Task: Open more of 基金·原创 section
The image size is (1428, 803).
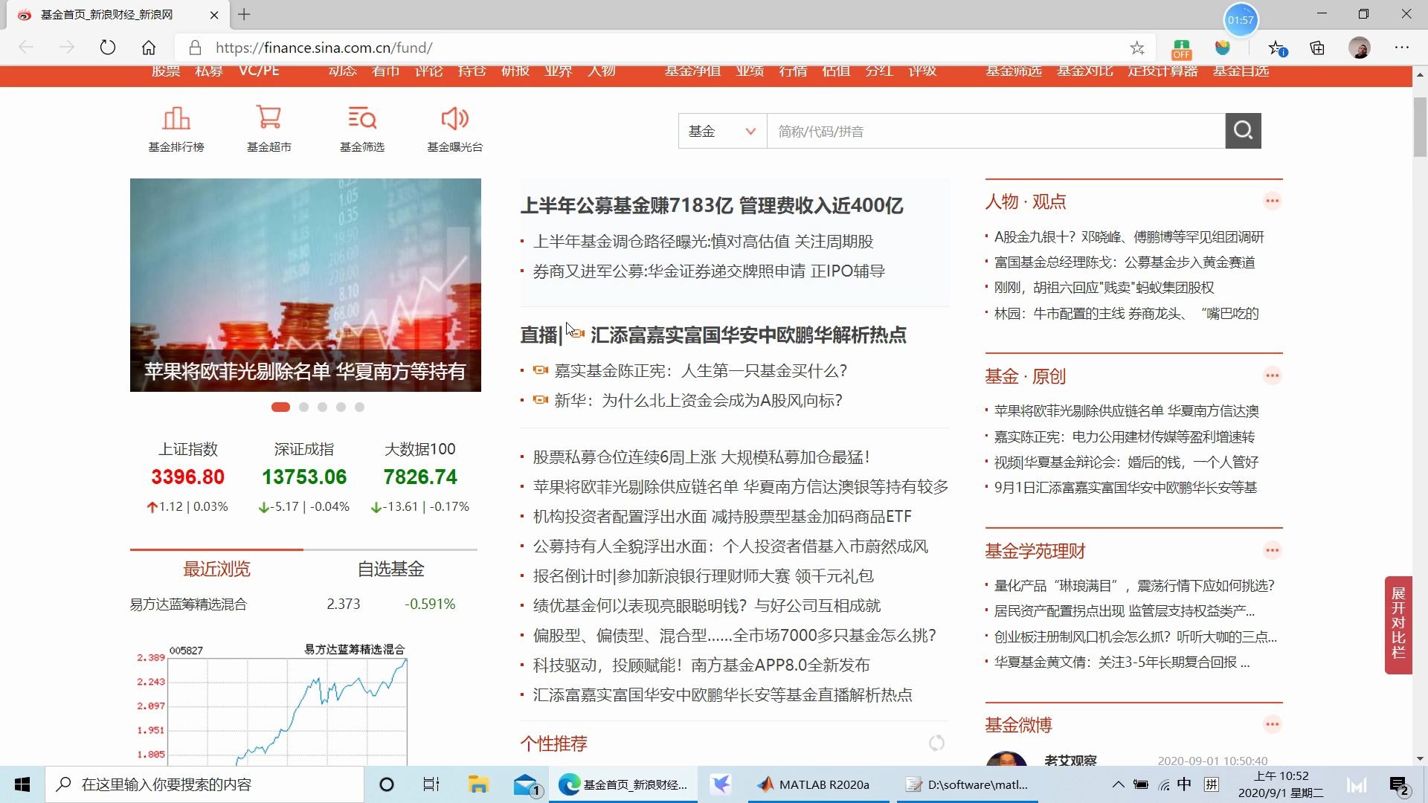Action: click(1272, 375)
